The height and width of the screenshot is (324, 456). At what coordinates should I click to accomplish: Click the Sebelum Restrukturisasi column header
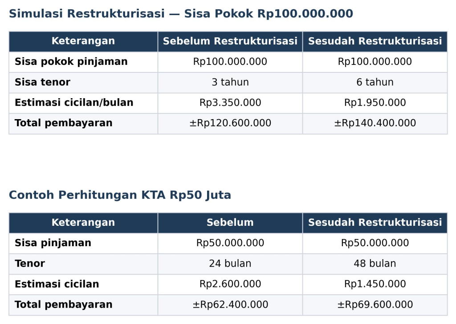tap(230, 41)
